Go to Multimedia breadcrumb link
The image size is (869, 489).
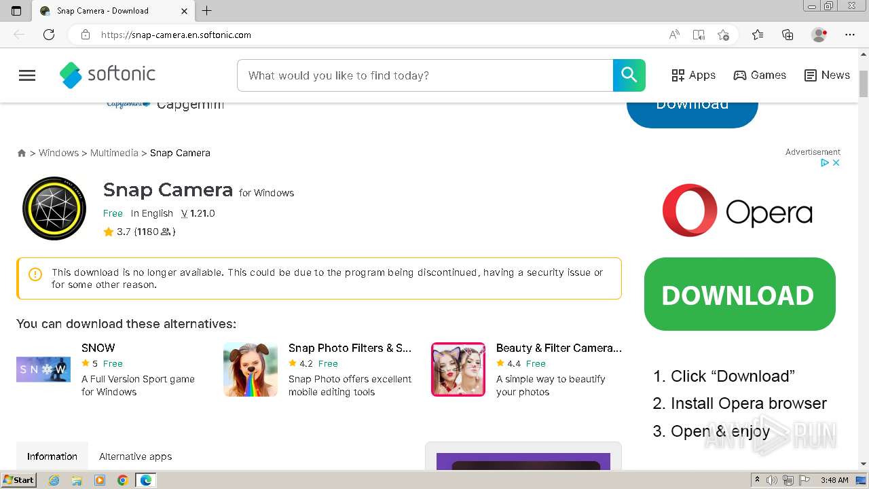pyautogui.click(x=114, y=153)
